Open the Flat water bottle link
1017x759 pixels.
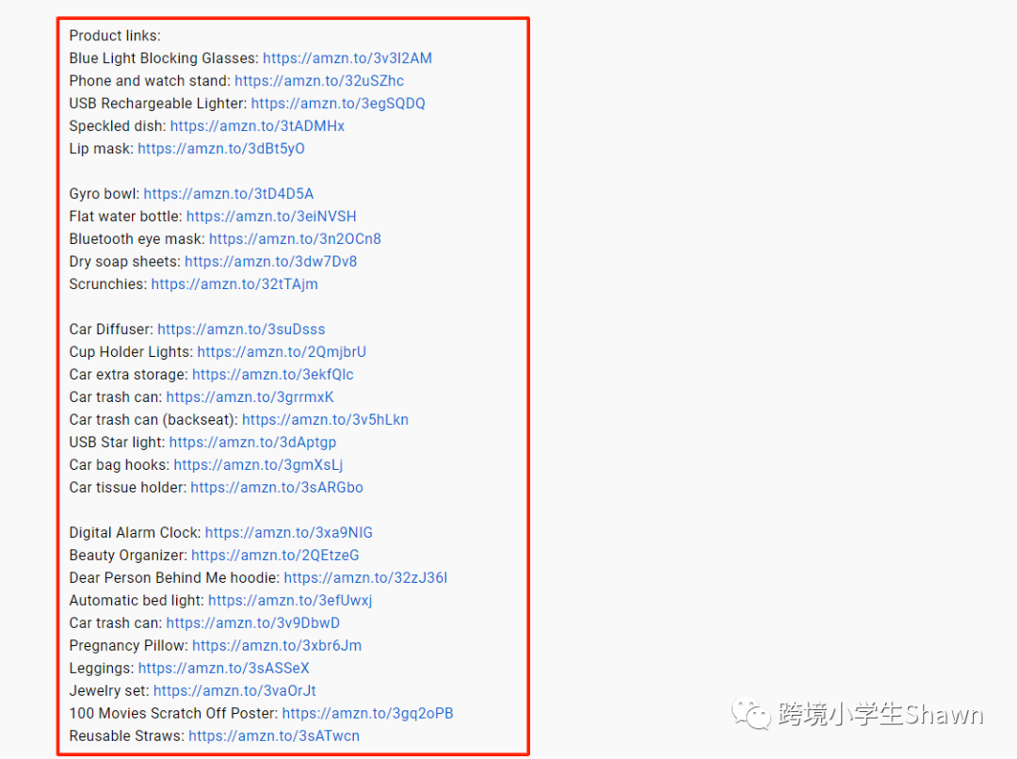click(271, 217)
